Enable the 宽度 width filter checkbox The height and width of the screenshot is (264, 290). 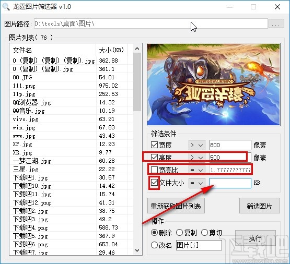[x=154, y=145]
